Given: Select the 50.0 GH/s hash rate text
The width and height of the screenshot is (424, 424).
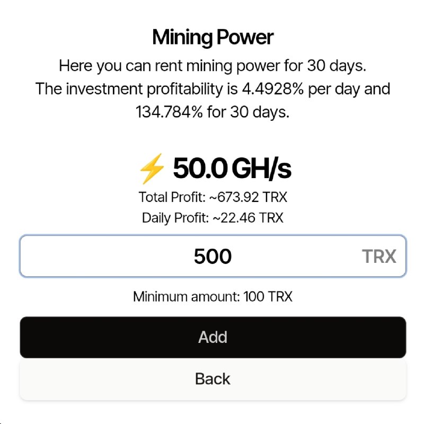Looking at the screenshot, I should tap(232, 169).
